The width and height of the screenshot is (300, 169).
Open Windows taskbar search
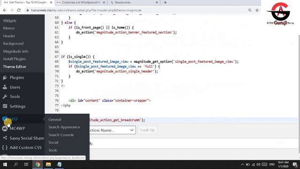(x=15, y=164)
